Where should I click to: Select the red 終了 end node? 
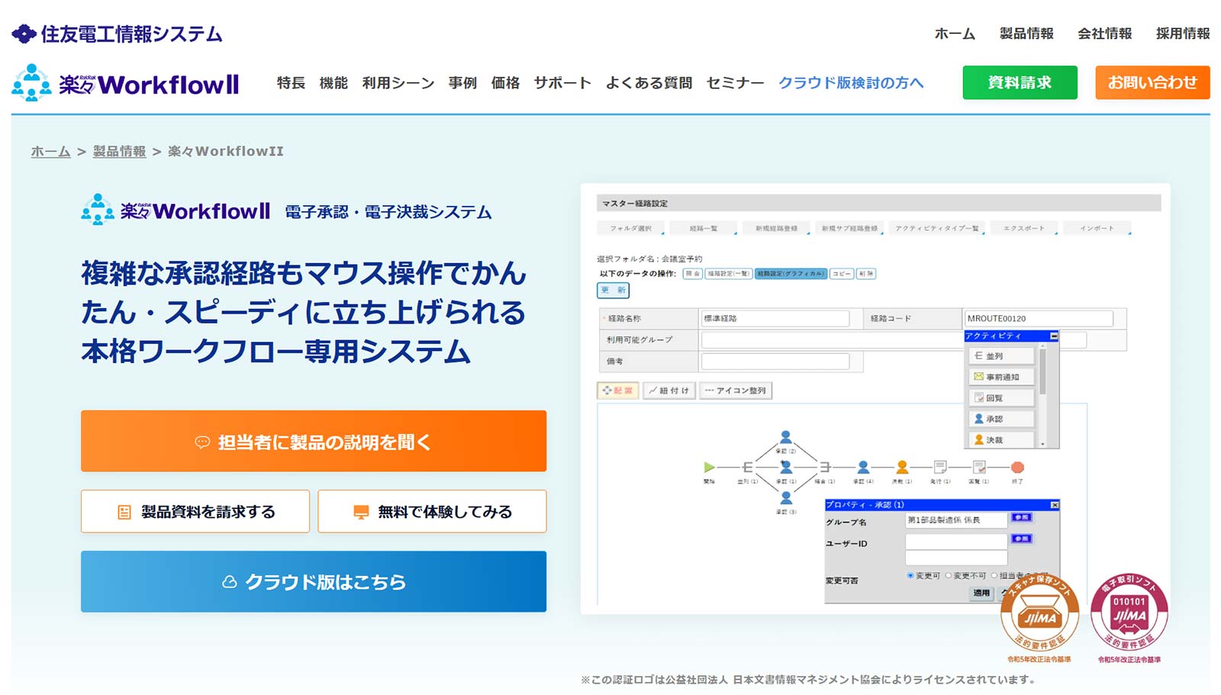1017,467
